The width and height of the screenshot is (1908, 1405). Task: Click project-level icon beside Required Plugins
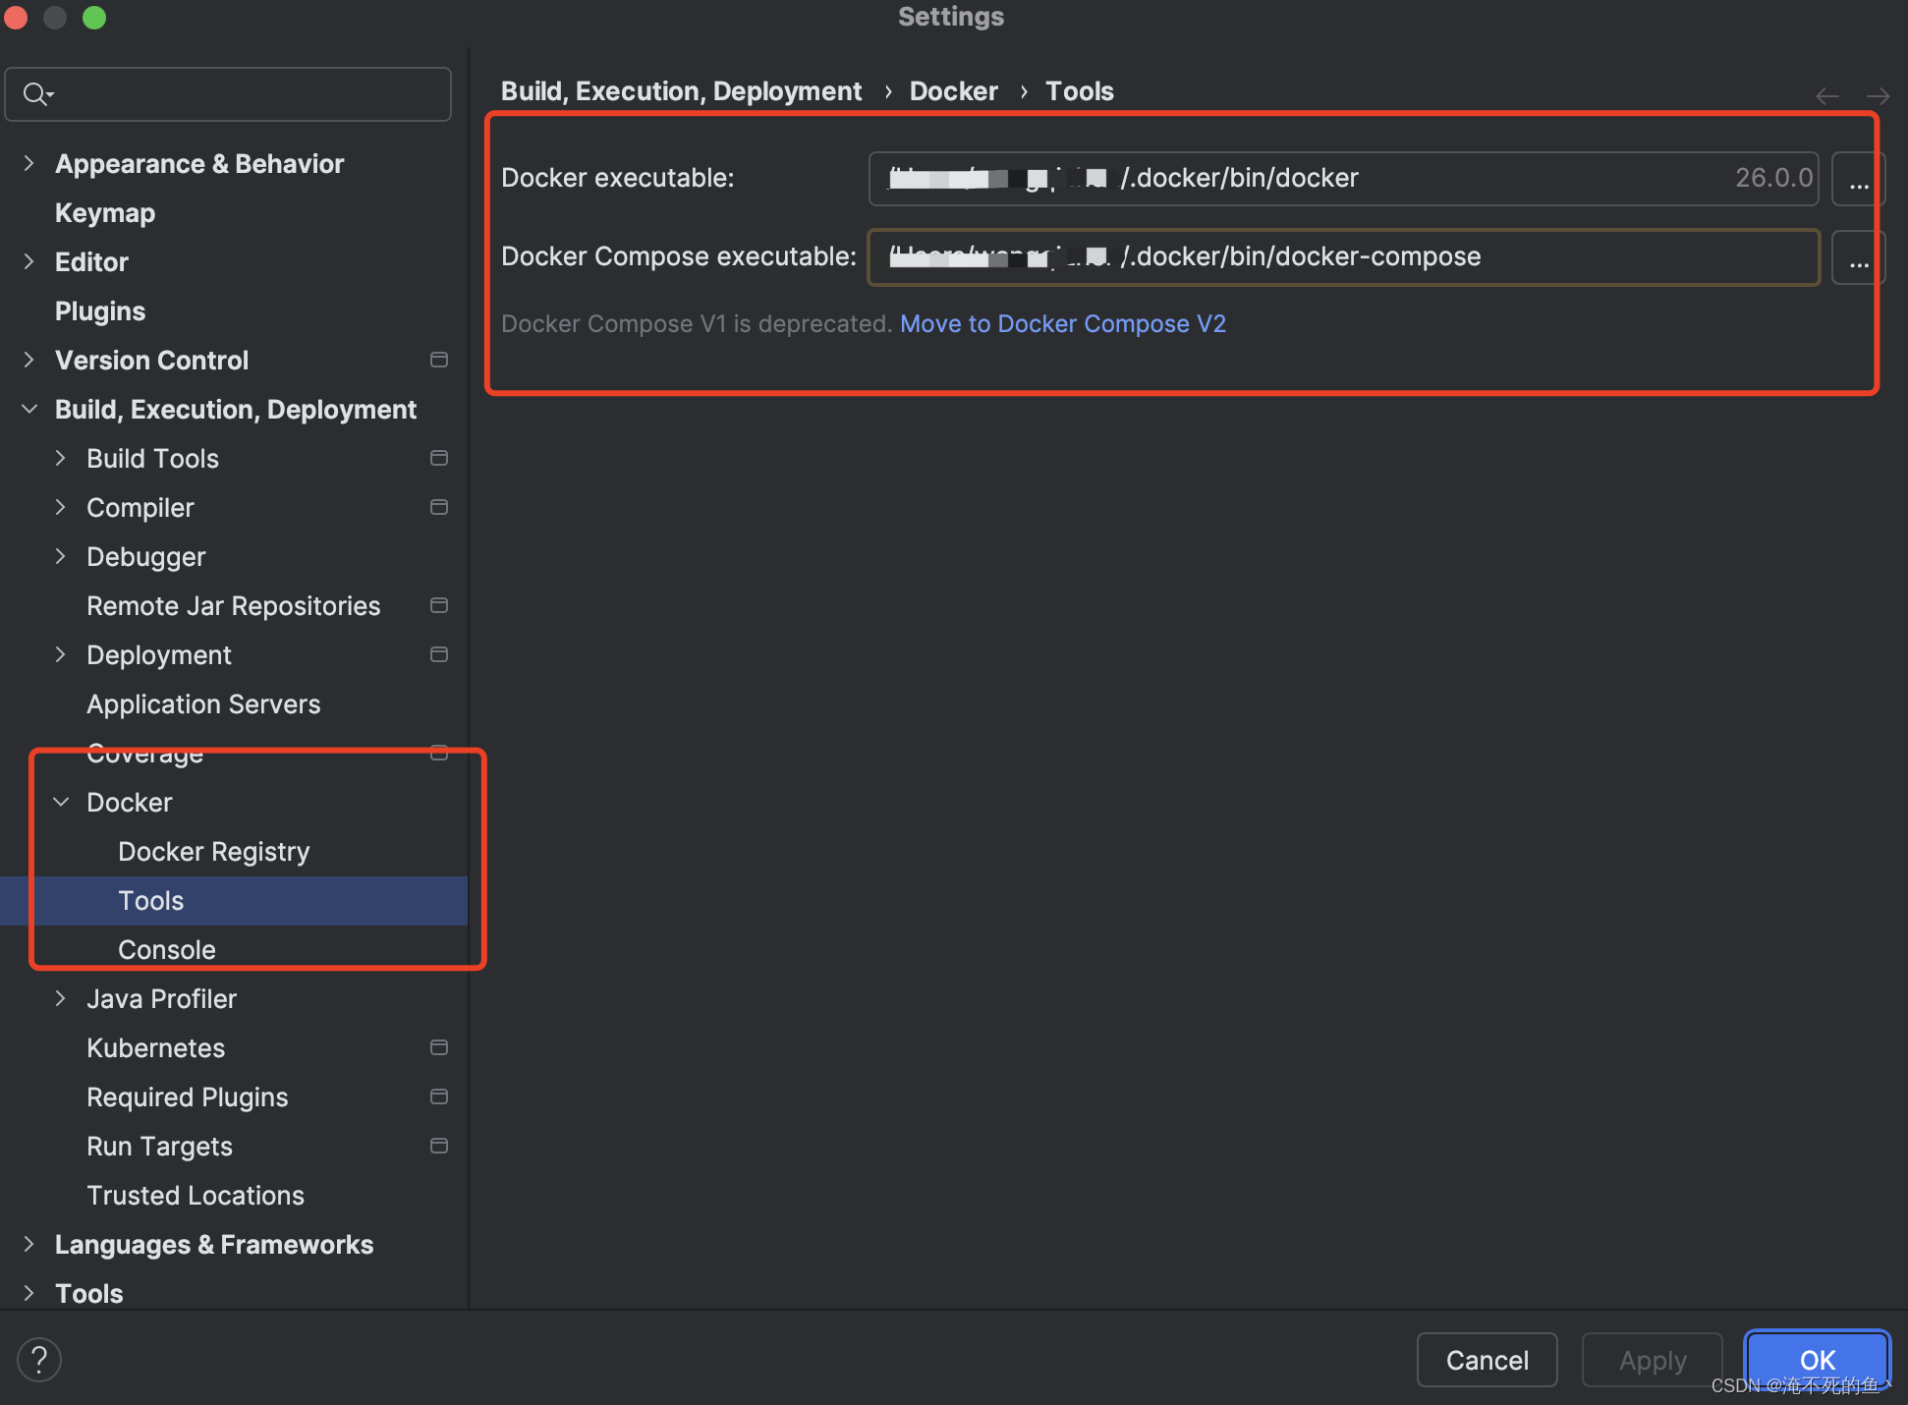pyautogui.click(x=439, y=1096)
